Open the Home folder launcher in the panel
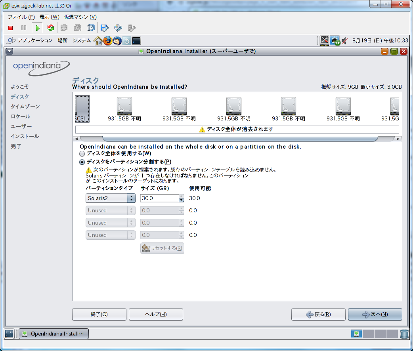Screen dimensions: 413x351 tap(98, 41)
